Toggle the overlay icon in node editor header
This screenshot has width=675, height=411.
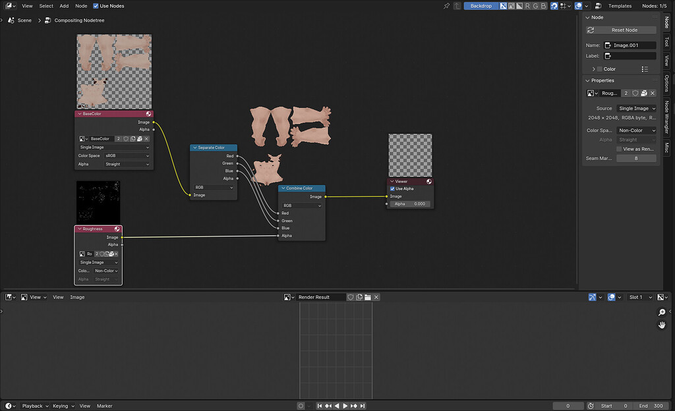click(x=579, y=6)
